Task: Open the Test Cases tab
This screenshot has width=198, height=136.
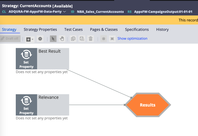Action: (x=73, y=29)
